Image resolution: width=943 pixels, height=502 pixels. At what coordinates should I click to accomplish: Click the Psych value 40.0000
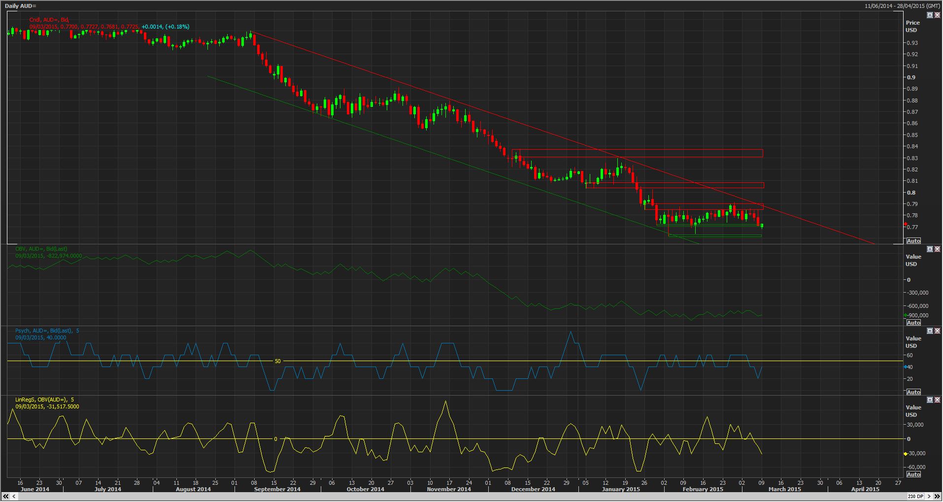click(x=56, y=337)
